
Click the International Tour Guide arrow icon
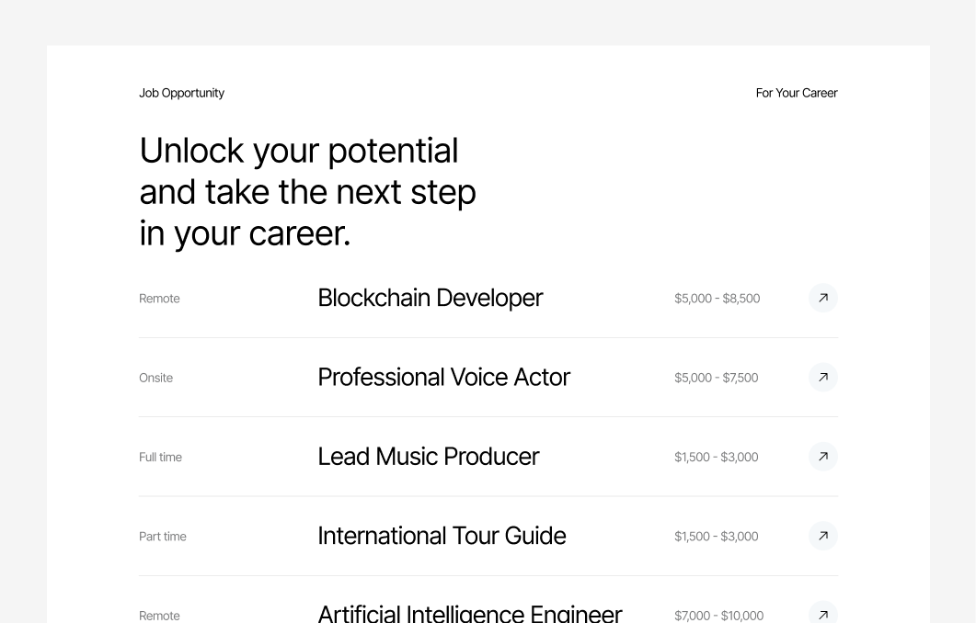click(x=823, y=536)
